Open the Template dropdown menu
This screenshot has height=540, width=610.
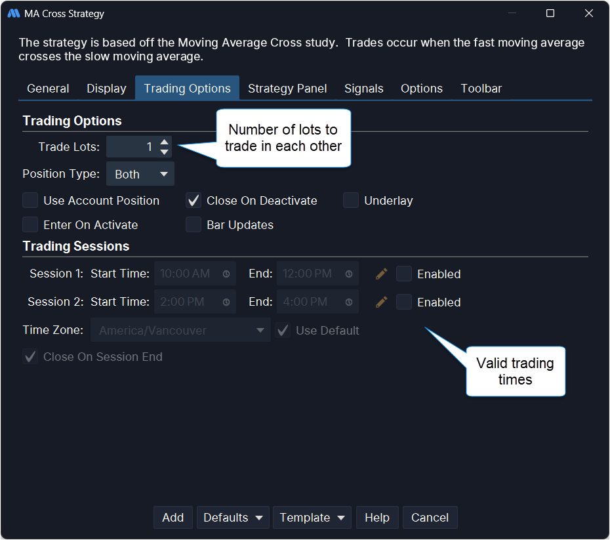tap(312, 518)
